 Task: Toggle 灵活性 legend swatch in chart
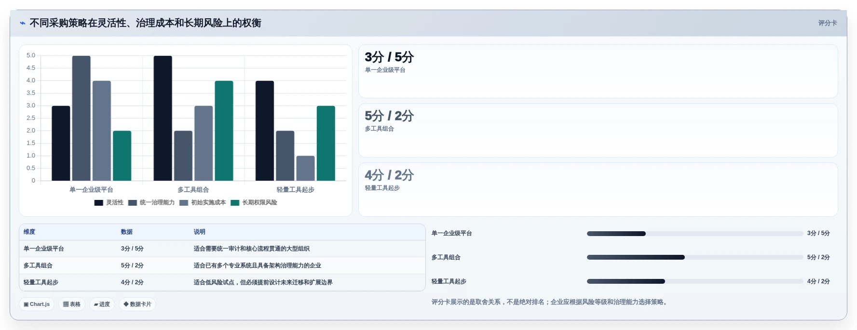point(99,203)
